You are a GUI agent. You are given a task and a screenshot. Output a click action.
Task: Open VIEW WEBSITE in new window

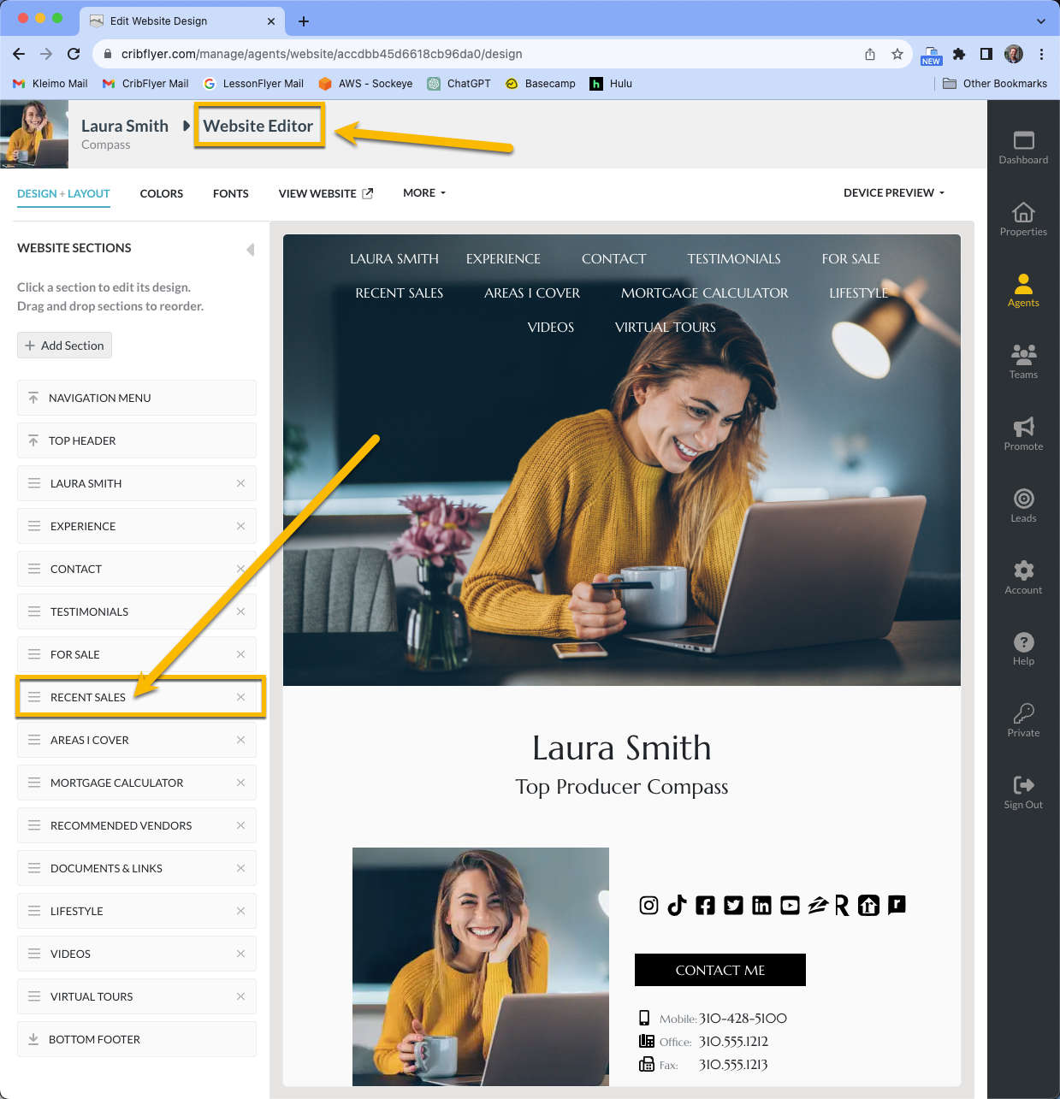tap(326, 193)
